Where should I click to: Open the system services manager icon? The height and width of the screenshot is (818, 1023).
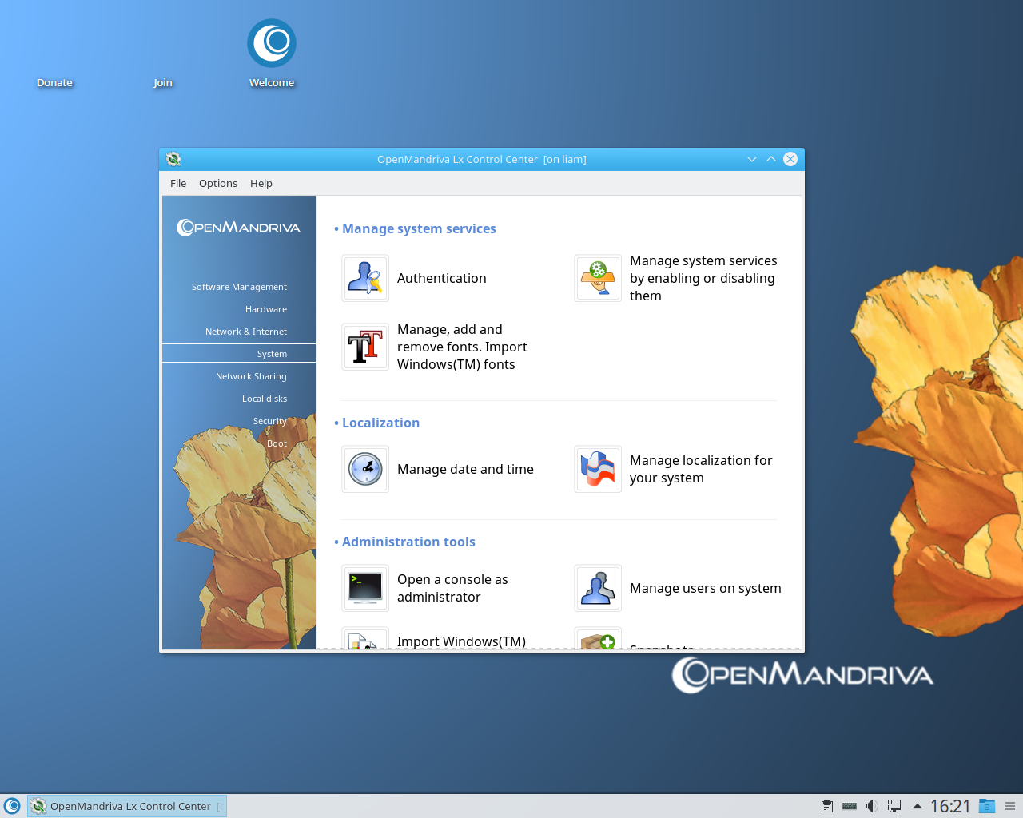(x=598, y=278)
